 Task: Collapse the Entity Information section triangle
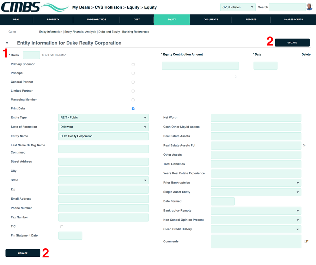coord(7,43)
